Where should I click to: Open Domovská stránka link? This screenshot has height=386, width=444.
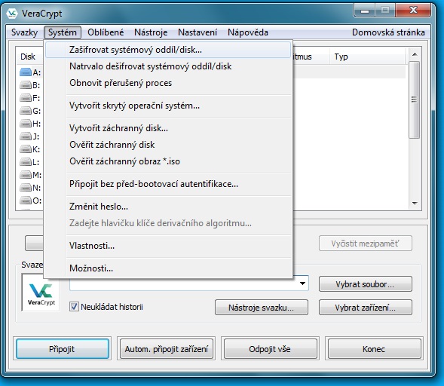pyautogui.click(x=388, y=32)
